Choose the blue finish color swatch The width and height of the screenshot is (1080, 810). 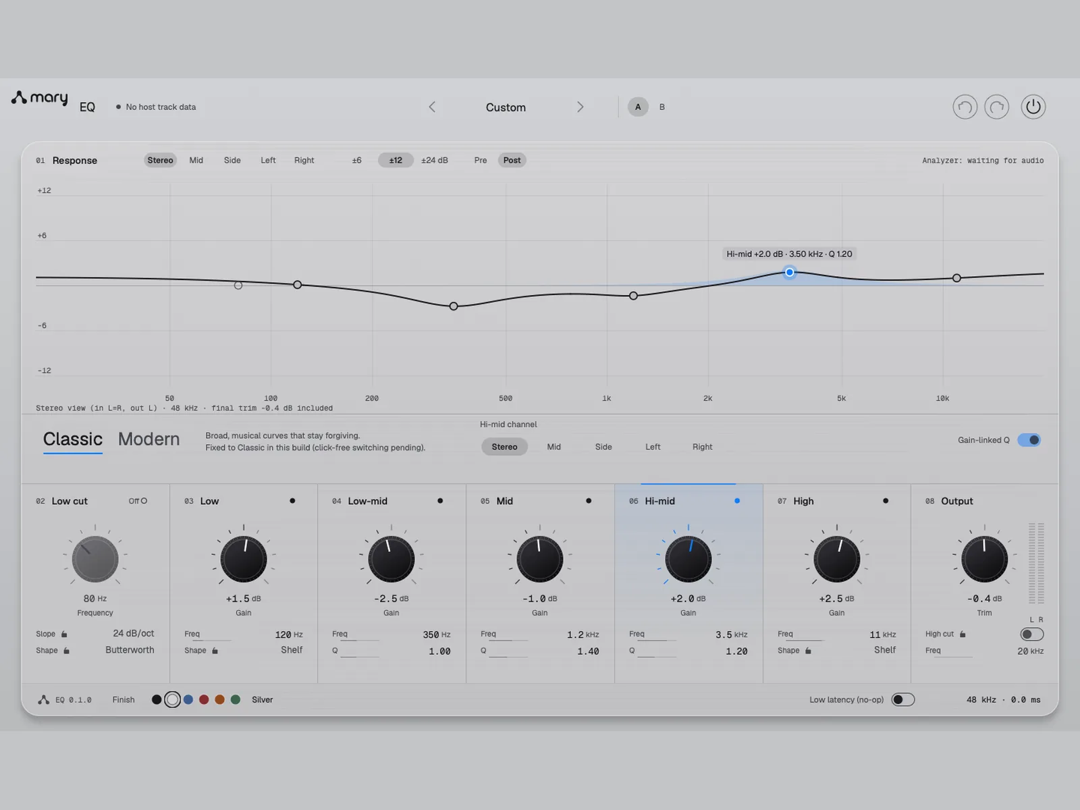click(x=188, y=700)
